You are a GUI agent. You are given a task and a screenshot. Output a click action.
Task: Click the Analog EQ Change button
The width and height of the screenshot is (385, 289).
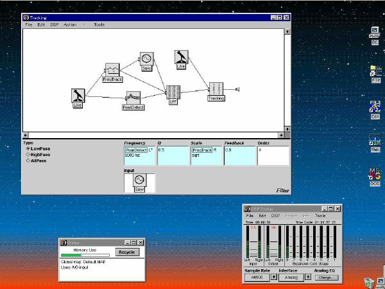pyautogui.click(x=327, y=277)
